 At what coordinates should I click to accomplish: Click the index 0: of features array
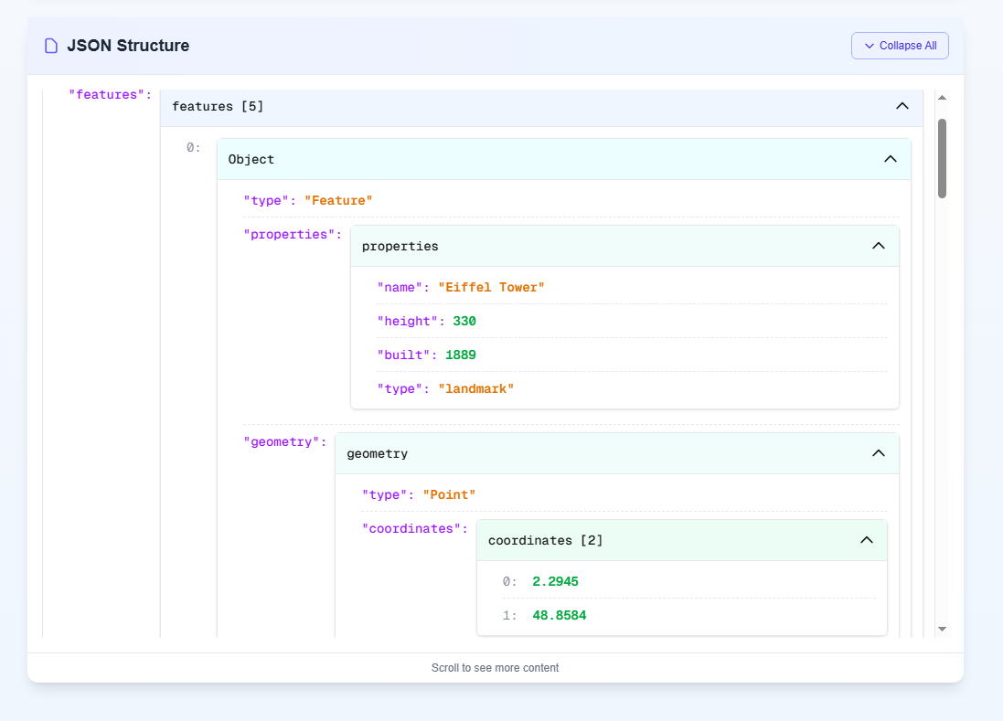coord(193,148)
